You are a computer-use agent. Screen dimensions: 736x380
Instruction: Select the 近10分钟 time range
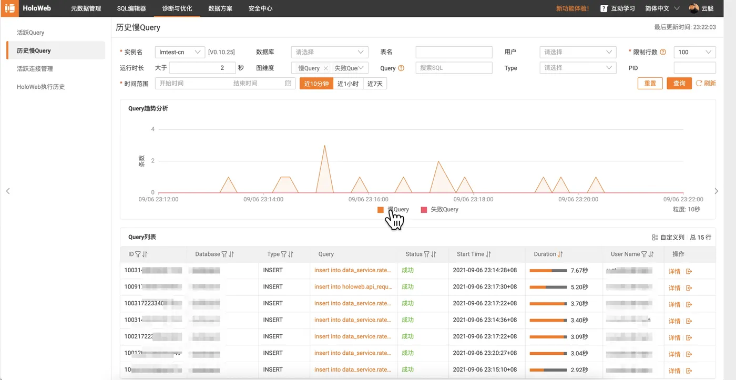click(x=316, y=84)
